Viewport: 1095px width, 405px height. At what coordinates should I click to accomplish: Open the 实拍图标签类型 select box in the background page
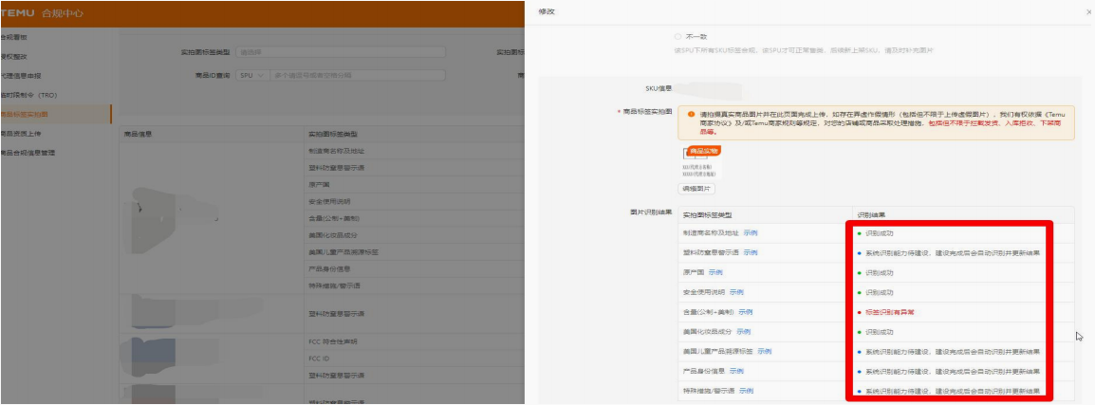(340, 51)
